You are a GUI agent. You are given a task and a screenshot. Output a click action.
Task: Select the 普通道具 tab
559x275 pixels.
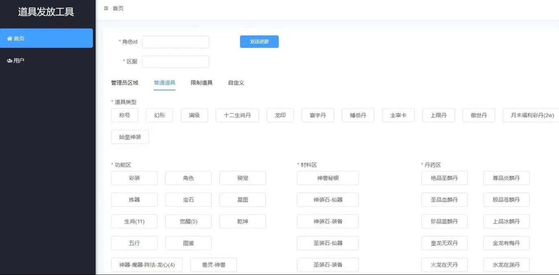(165, 82)
